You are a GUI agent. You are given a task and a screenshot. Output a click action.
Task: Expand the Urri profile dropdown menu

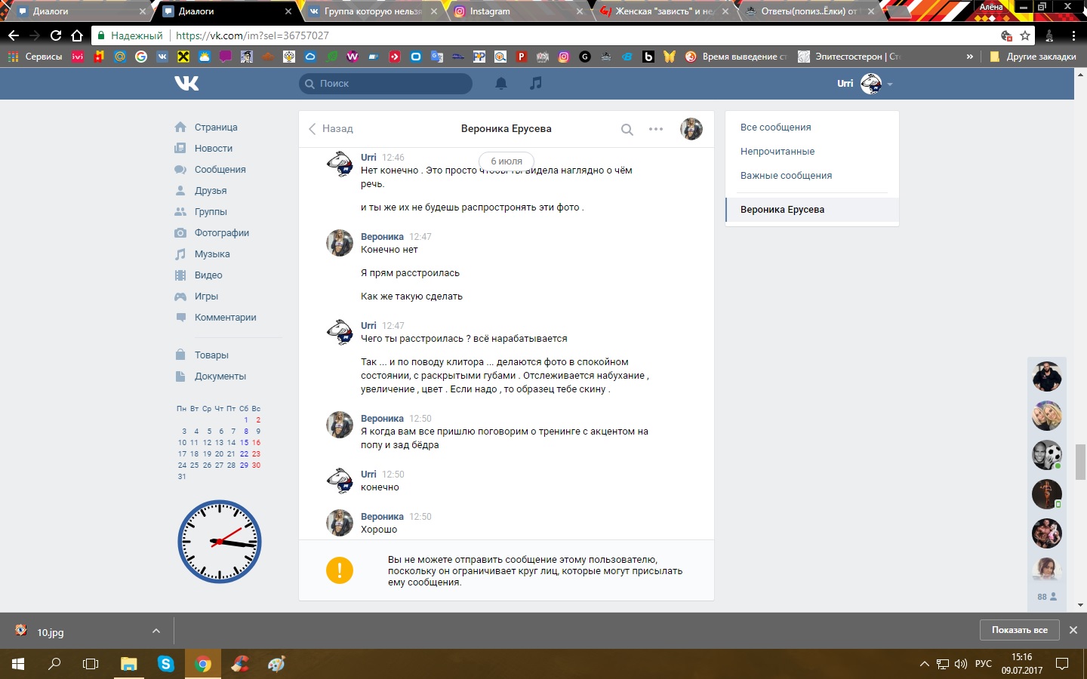(890, 84)
